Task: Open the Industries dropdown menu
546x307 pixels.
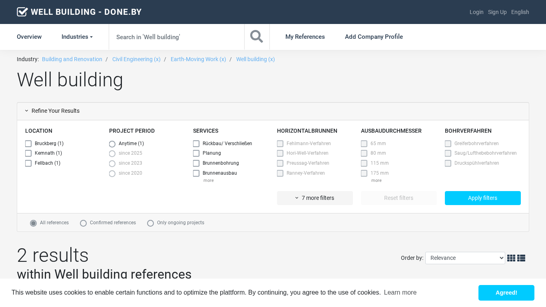Action: tap(77, 37)
